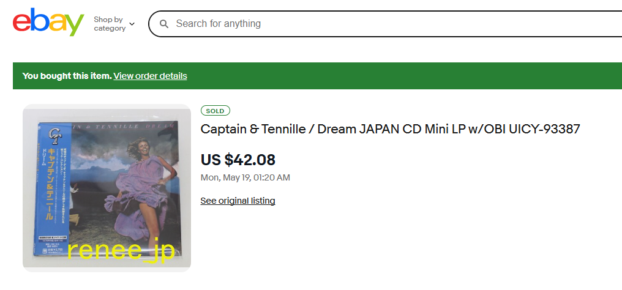Click the US $42.08 price
The image size is (622, 290).
click(x=238, y=160)
